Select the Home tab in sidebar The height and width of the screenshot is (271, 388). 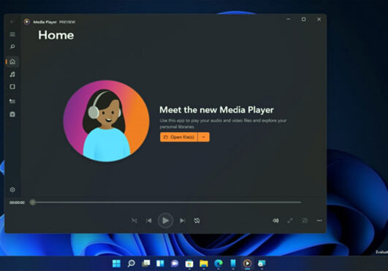pyautogui.click(x=12, y=61)
